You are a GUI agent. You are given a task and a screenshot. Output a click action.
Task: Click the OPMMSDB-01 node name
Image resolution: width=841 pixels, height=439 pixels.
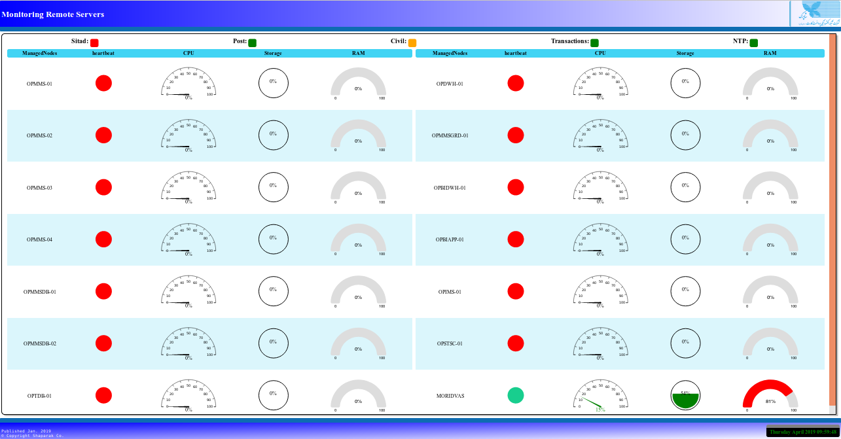(x=39, y=292)
